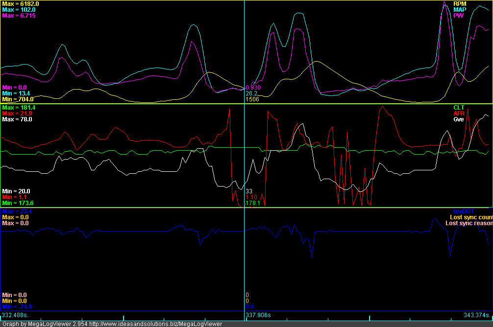This screenshot has width=493, height=327.
Task: Toggle the Lost sync count legend
Action: 470,217
